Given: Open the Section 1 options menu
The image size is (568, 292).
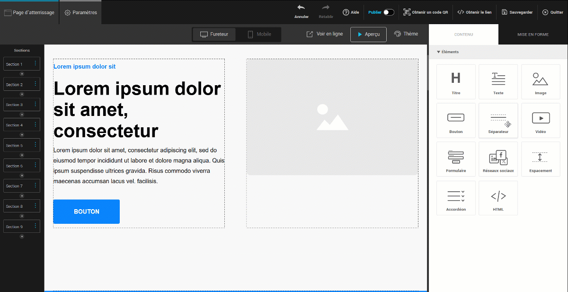Looking at the screenshot, I should coord(35,64).
